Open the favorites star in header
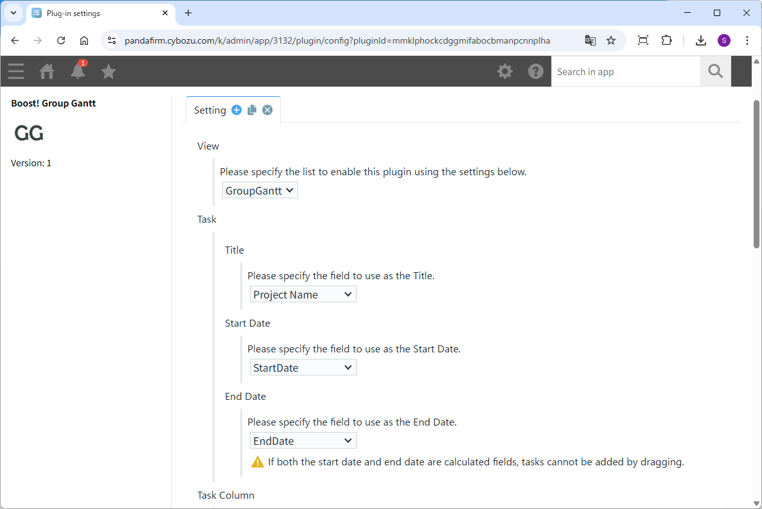Screen dimensions: 762x509 (x=109, y=71)
